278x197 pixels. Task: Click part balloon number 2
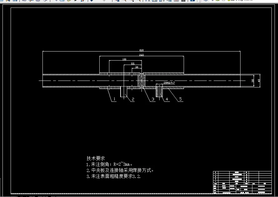click(133, 99)
